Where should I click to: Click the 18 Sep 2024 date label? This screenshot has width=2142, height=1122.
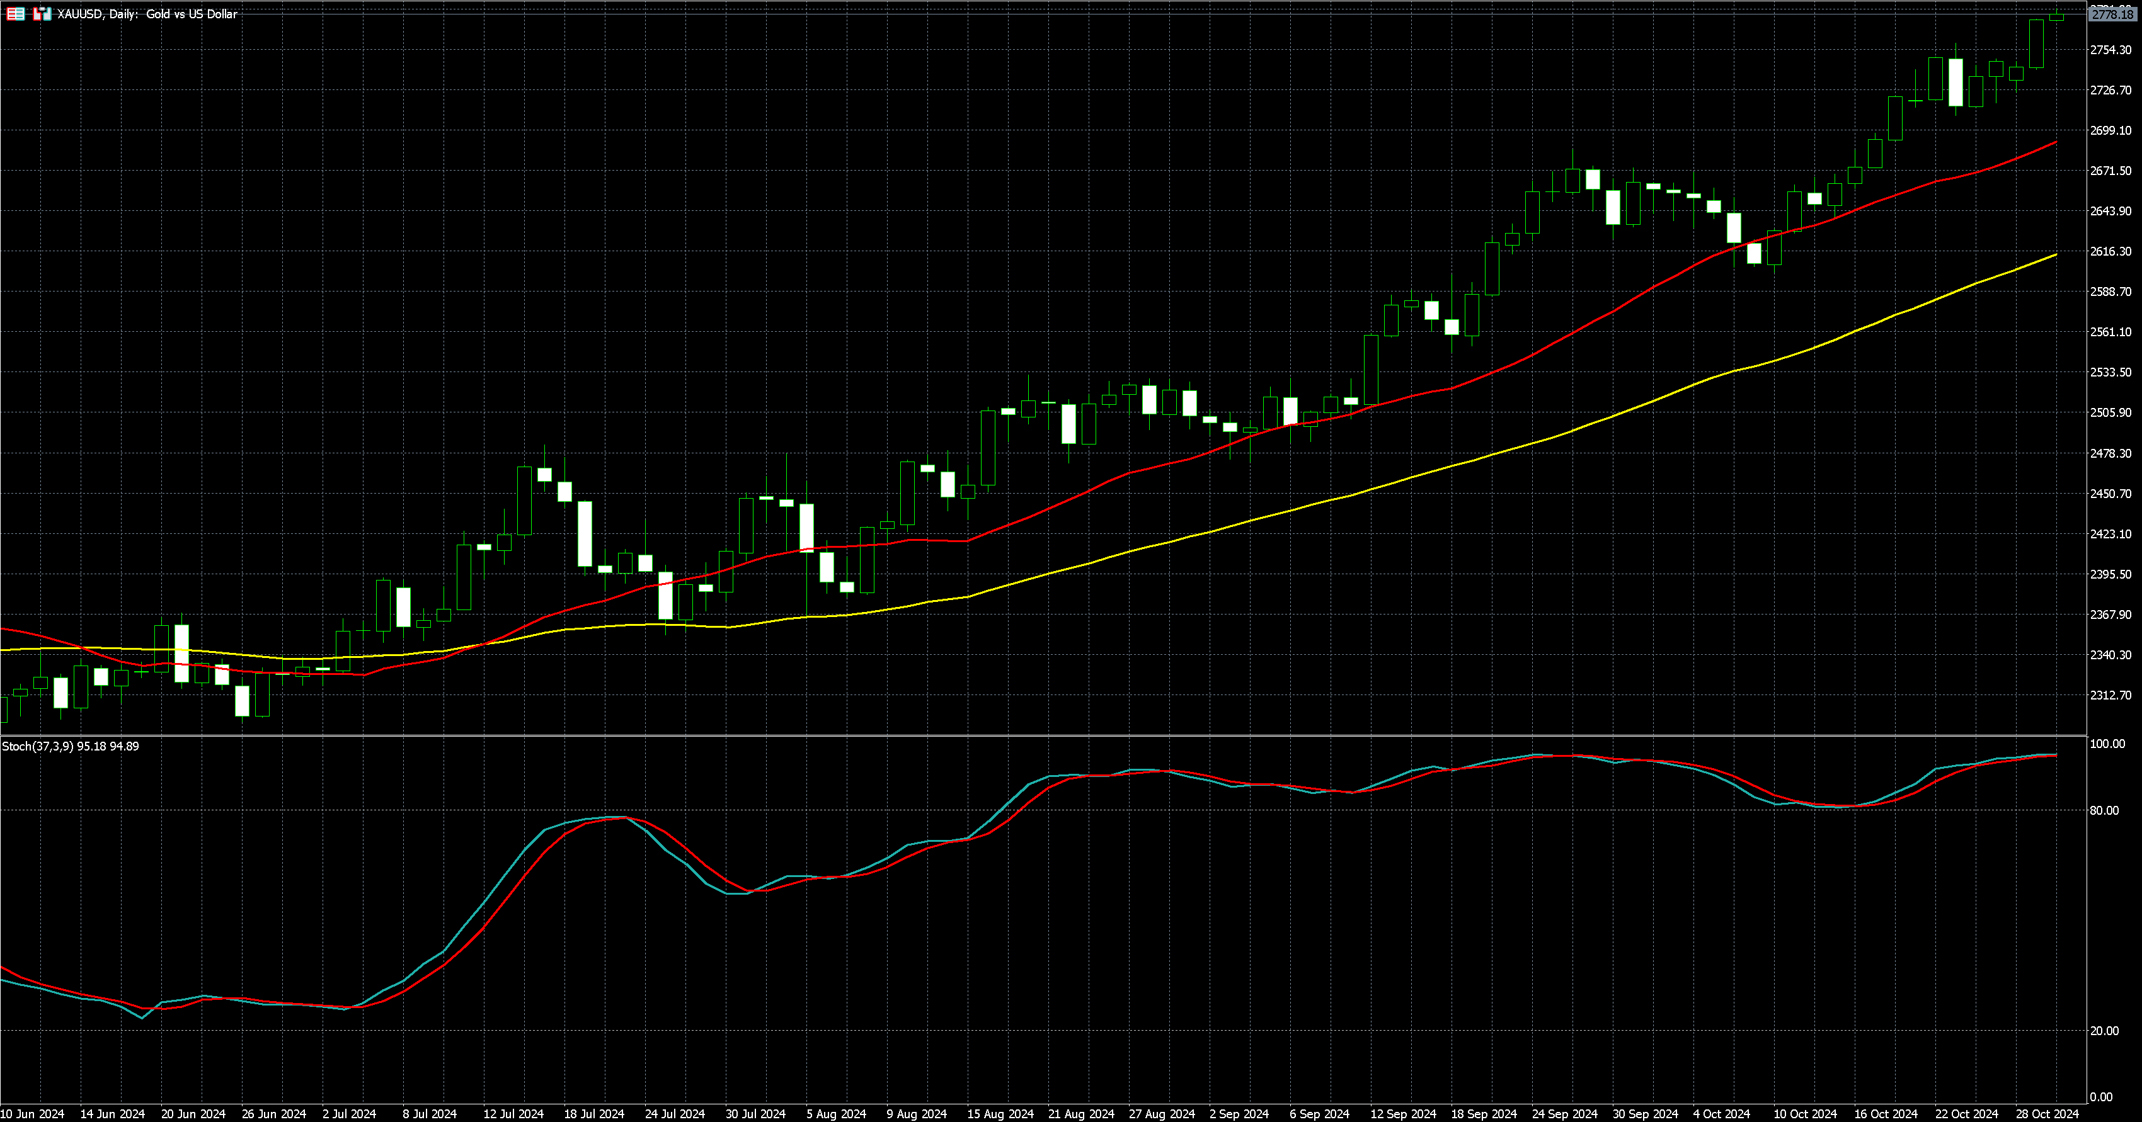pos(1484,1114)
